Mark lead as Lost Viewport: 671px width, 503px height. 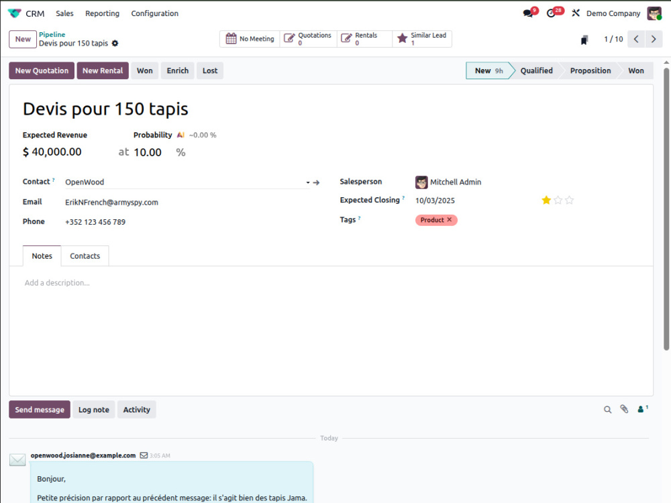(210, 70)
